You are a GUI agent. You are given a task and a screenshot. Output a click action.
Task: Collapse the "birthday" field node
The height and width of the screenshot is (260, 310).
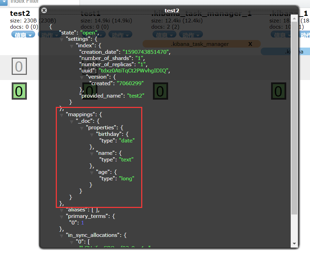point(92,135)
